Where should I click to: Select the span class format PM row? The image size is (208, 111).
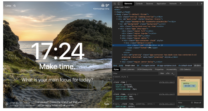click(x=142, y=48)
